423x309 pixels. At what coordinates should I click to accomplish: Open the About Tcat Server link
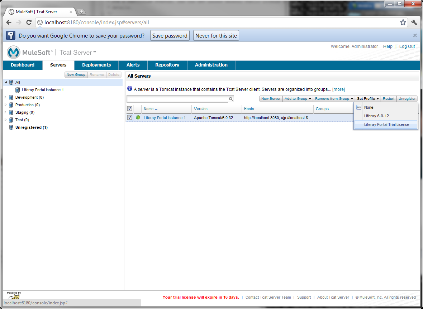333,297
